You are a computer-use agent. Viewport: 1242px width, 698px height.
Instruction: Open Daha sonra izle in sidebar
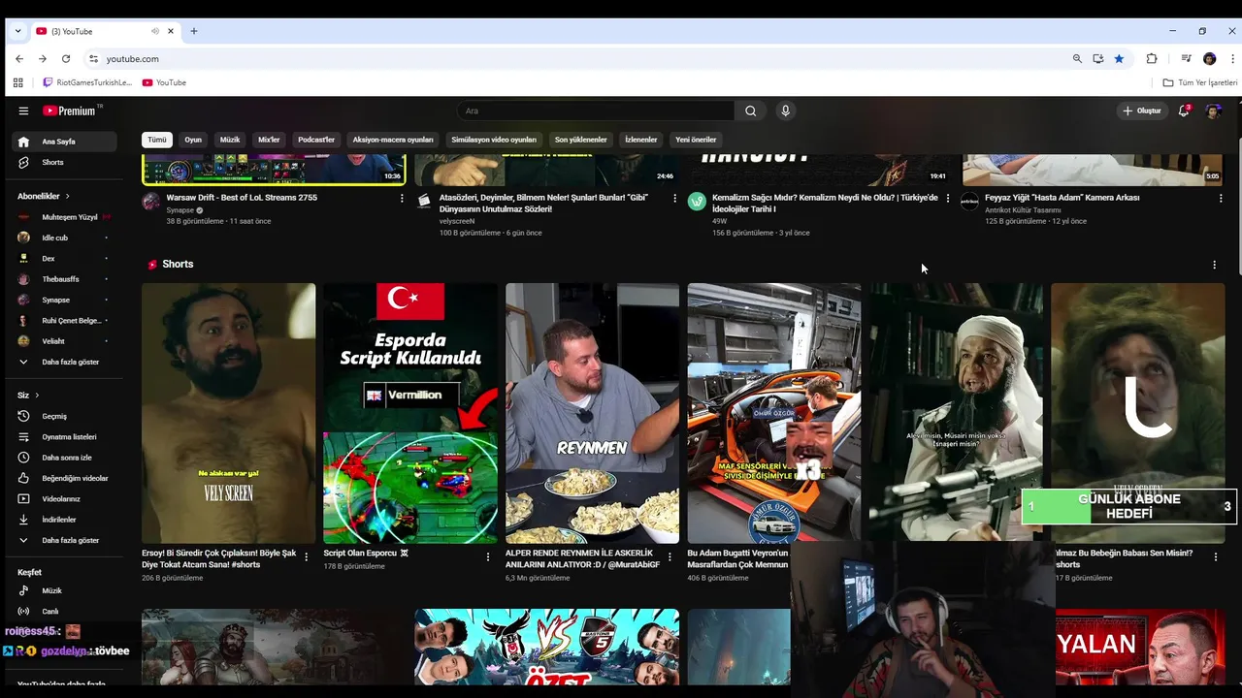coord(65,458)
